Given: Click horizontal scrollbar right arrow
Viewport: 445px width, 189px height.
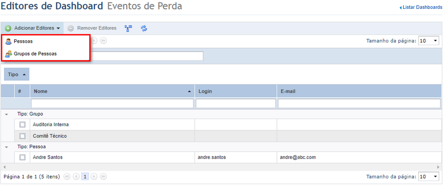Looking at the screenshot, I should 439,167.
